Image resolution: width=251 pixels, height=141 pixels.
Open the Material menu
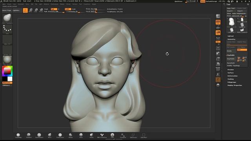coord(46,4)
